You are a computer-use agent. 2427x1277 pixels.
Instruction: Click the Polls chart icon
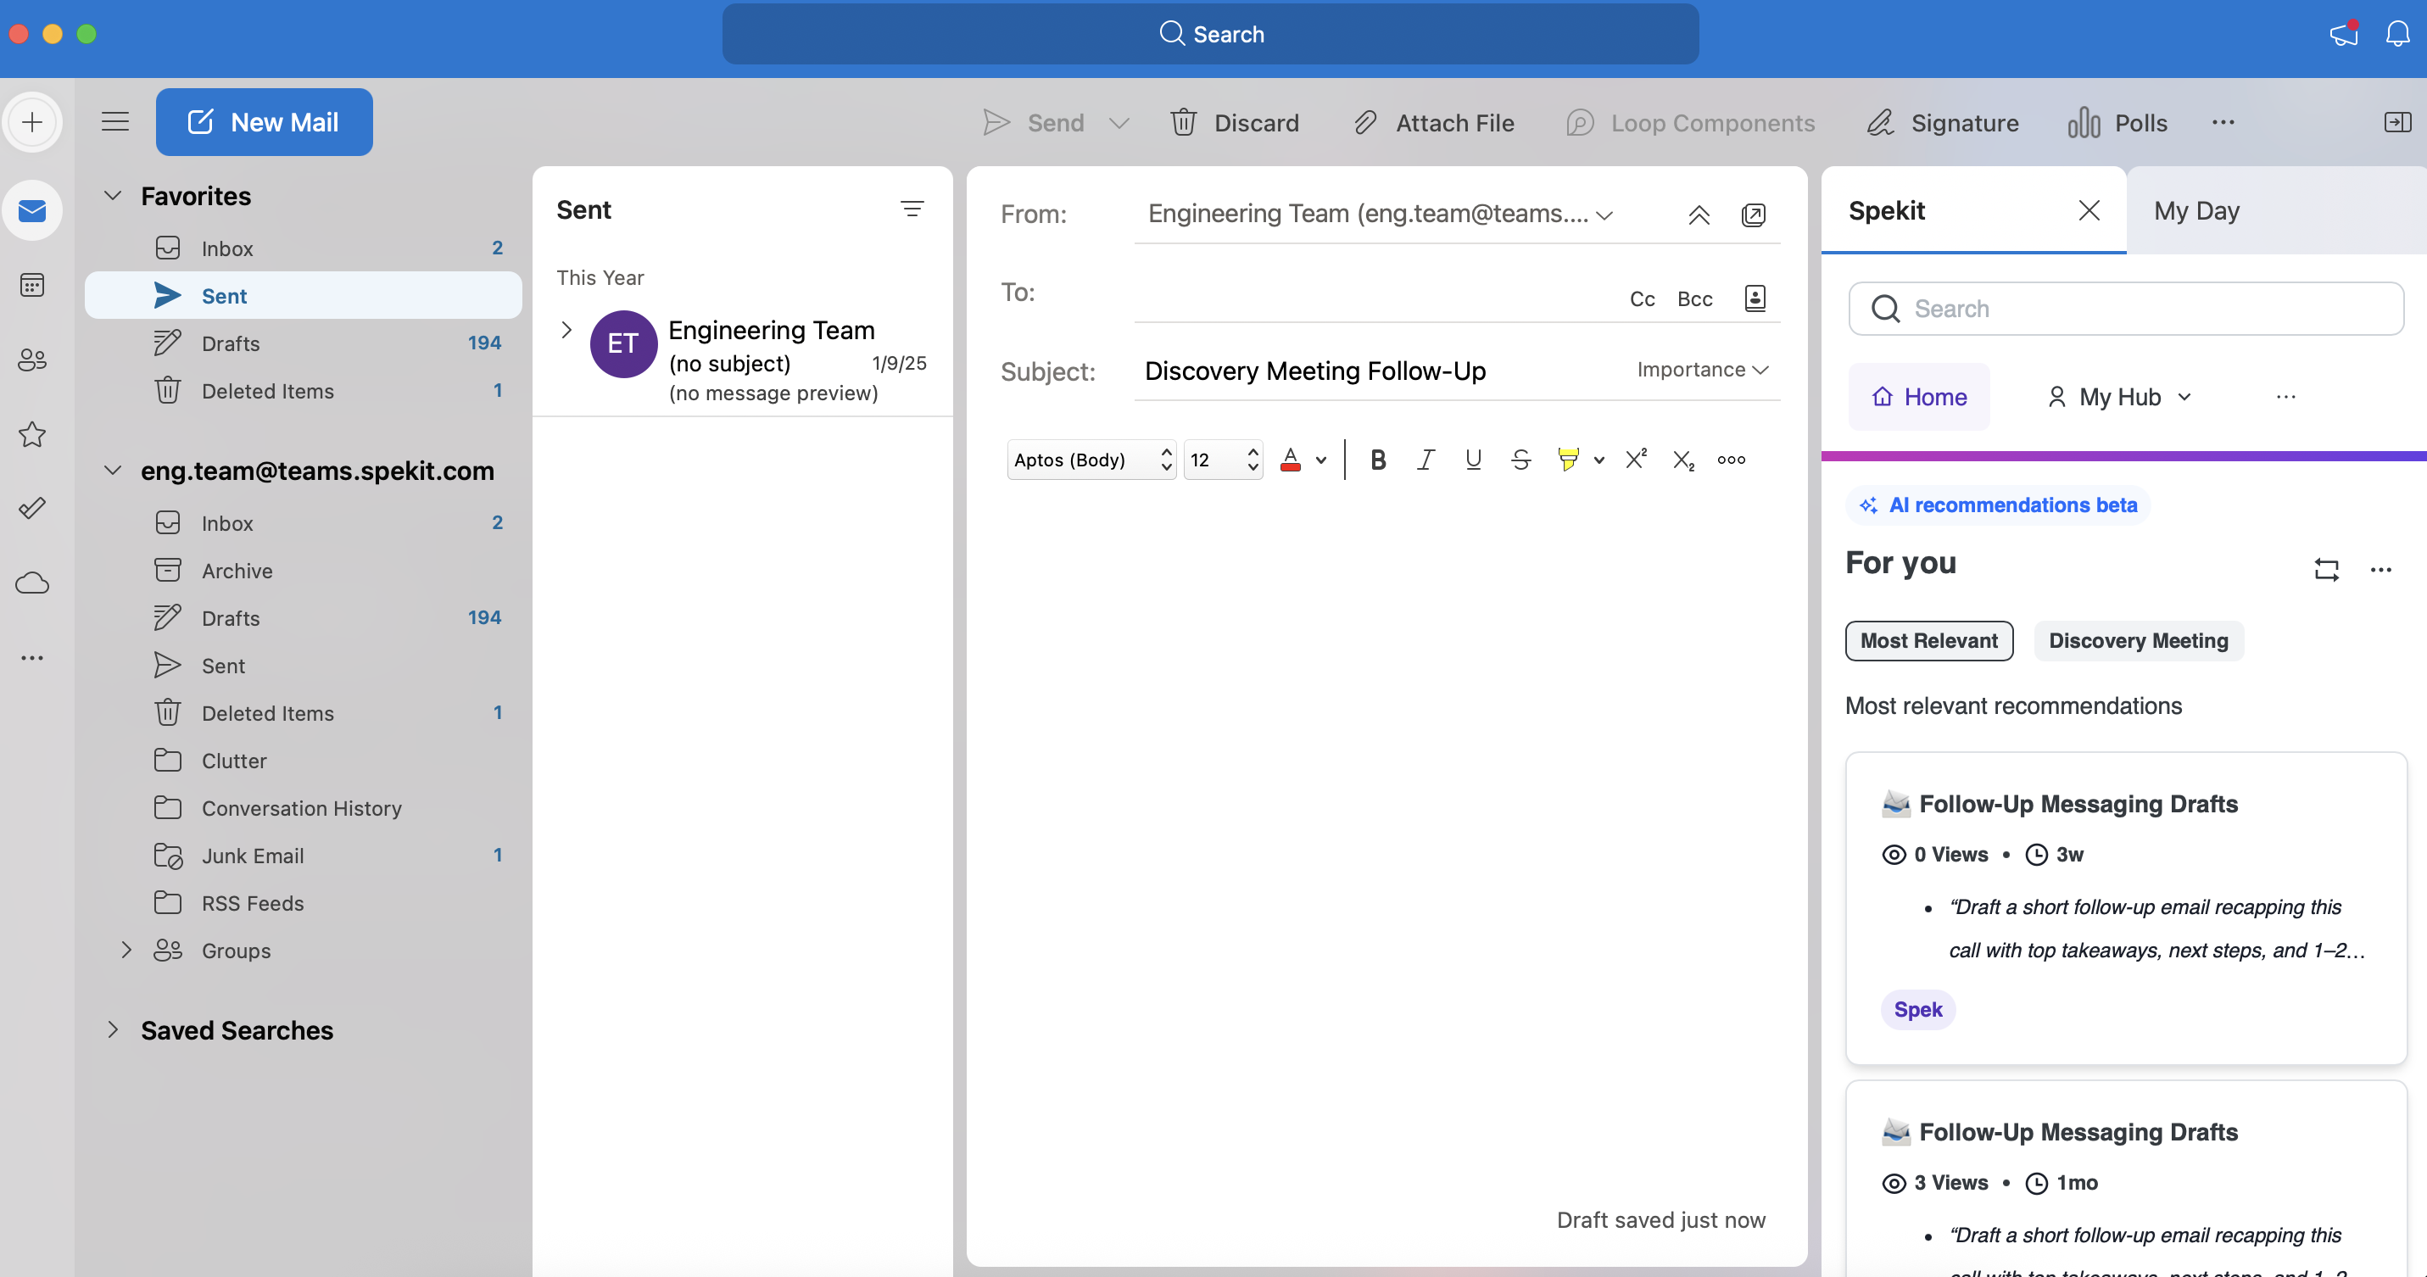(x=2083, y=122)
